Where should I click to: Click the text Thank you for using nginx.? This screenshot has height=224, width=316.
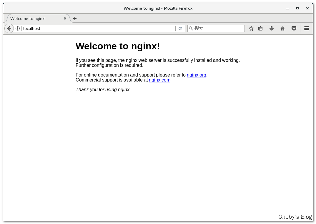point(103,90)
